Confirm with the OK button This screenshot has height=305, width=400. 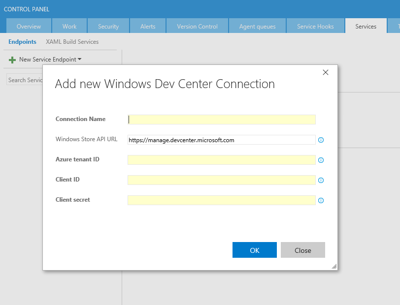click(x=255, y=250)
